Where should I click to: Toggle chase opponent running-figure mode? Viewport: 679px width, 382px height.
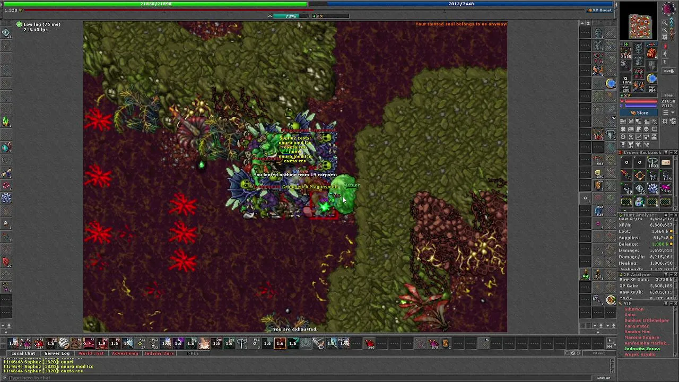665,55
